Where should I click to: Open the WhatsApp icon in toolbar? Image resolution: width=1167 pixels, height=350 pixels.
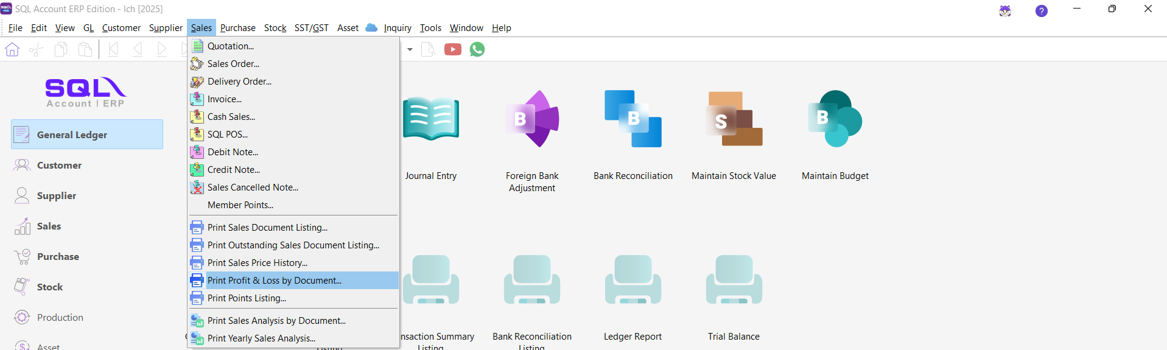tap(477, 49)
